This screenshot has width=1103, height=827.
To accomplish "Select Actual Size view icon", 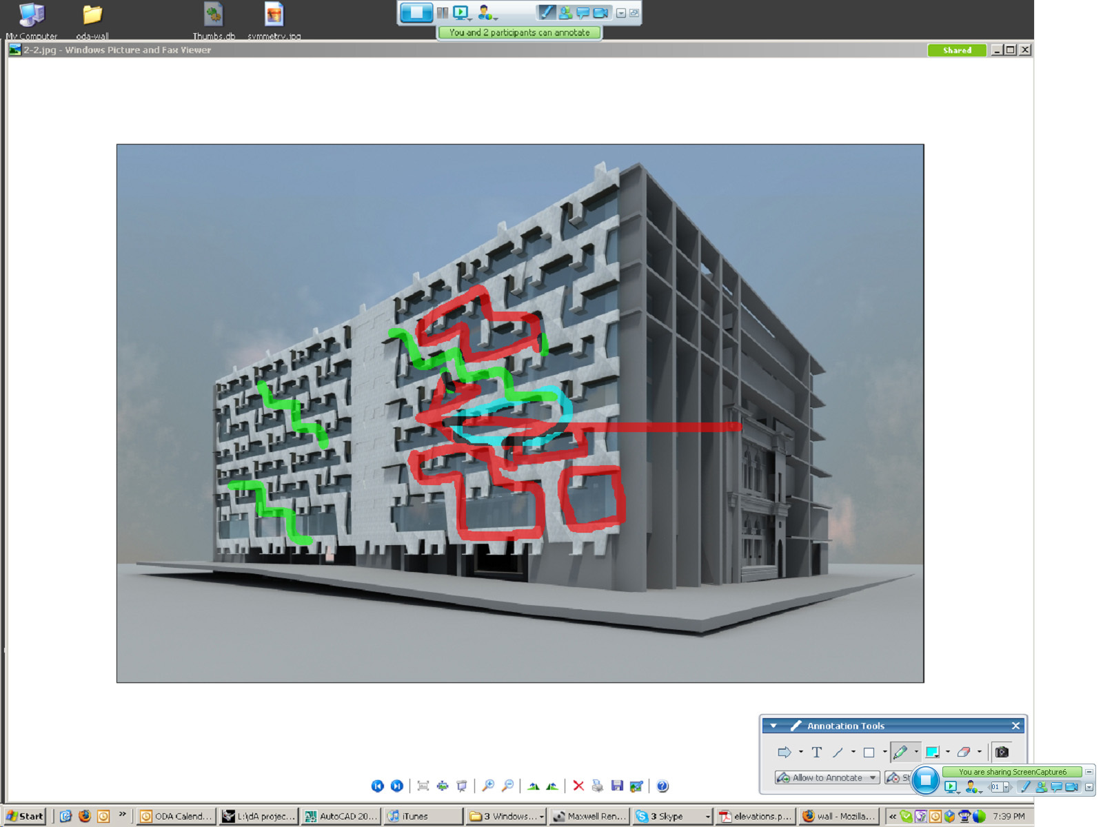I will click(443, 786).
